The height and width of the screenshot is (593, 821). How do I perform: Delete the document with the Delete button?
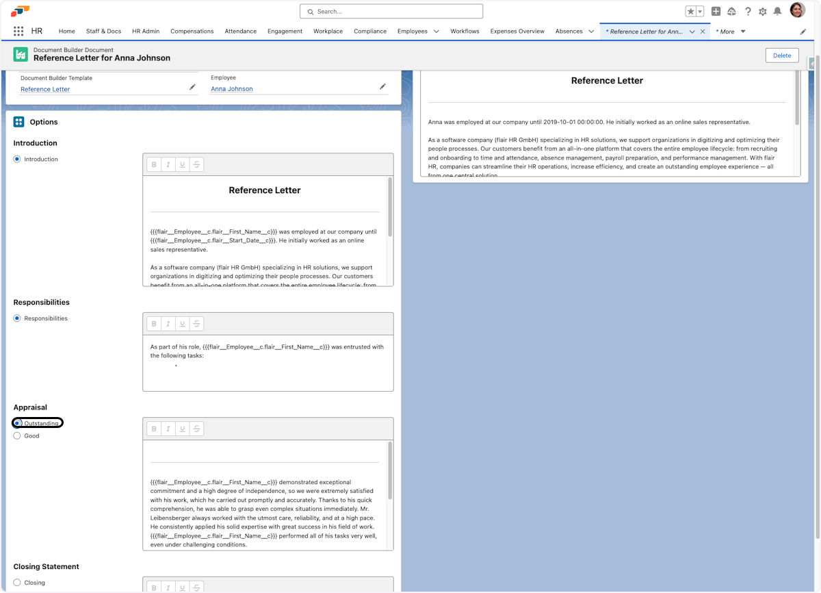[781, 55]
